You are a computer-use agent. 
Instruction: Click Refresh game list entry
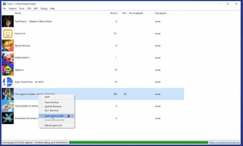point(53,126)
